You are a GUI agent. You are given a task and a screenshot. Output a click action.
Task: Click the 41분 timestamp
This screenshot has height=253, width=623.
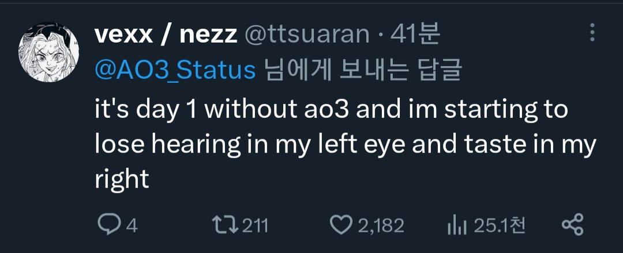pyautogui.click(x=415, y=35)
